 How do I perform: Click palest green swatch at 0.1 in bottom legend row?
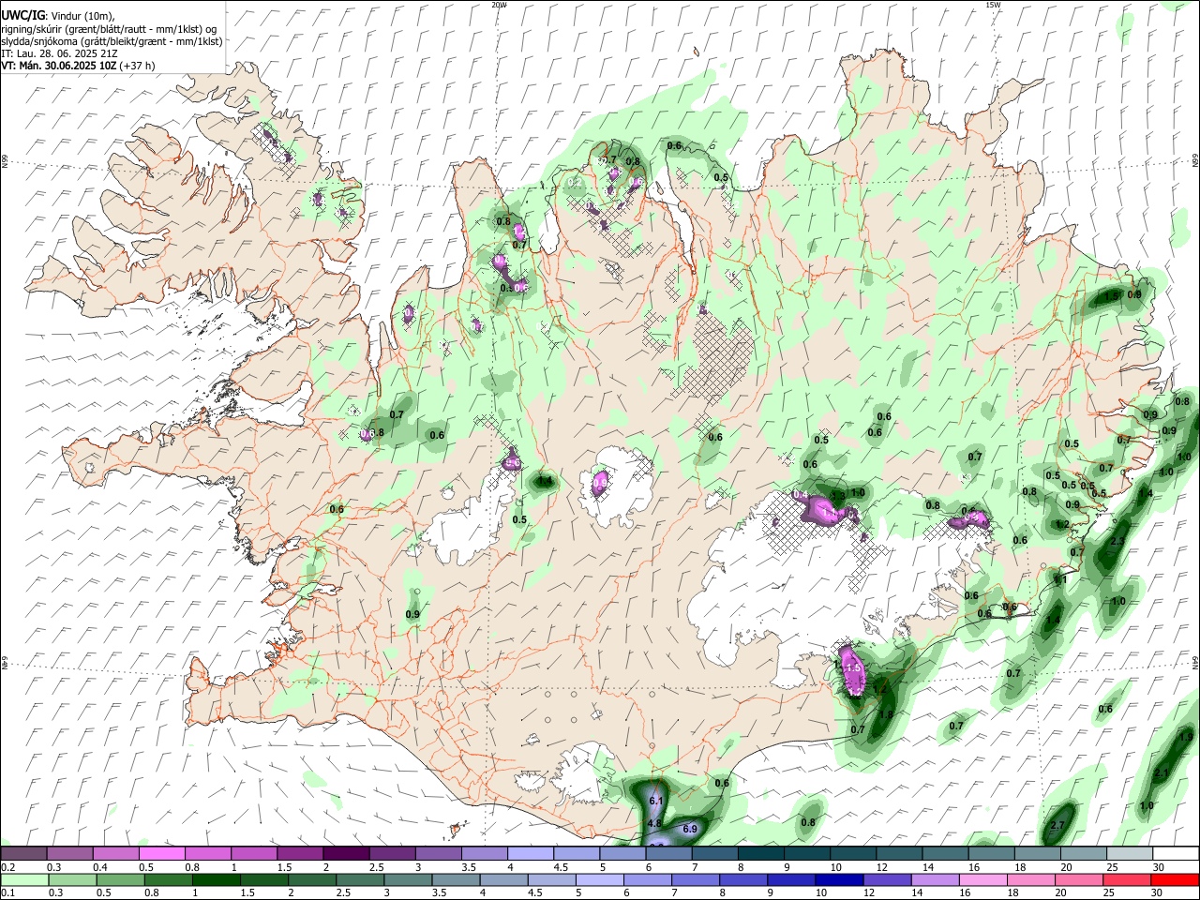coord(22,879)
